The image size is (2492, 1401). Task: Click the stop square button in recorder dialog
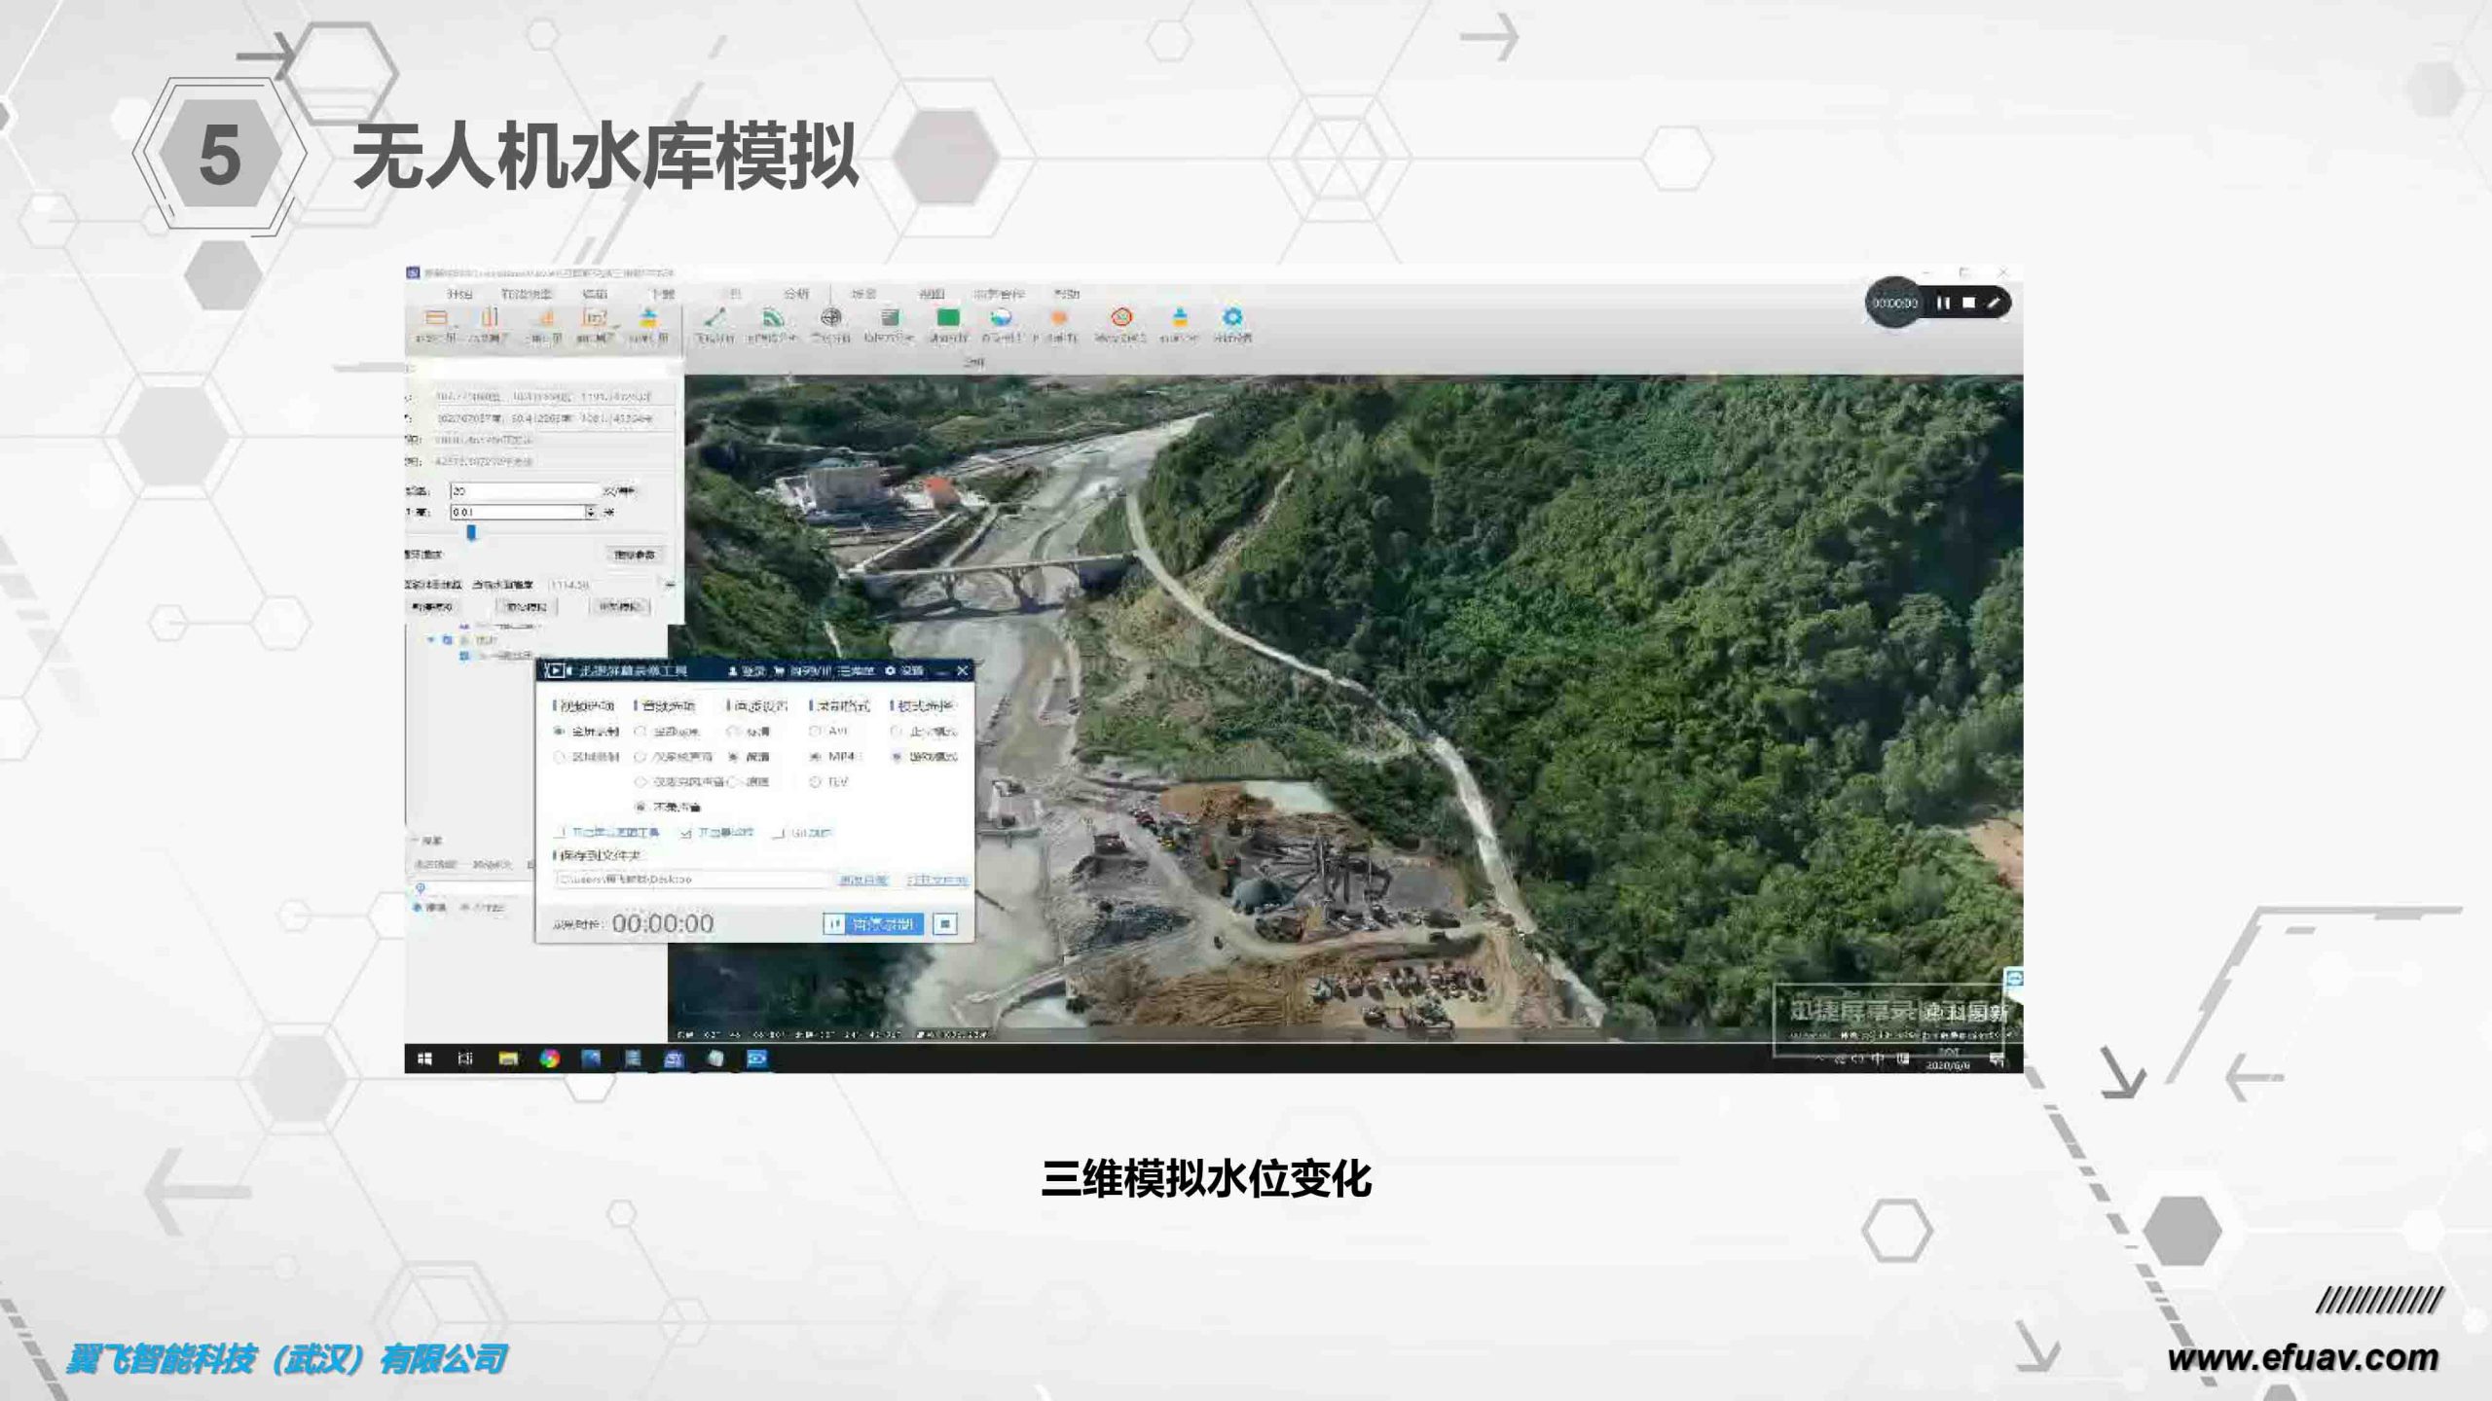pos(945,923)
